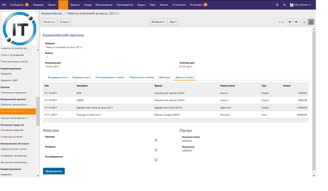
Task: Open the Склад menu
Action: 88,5
